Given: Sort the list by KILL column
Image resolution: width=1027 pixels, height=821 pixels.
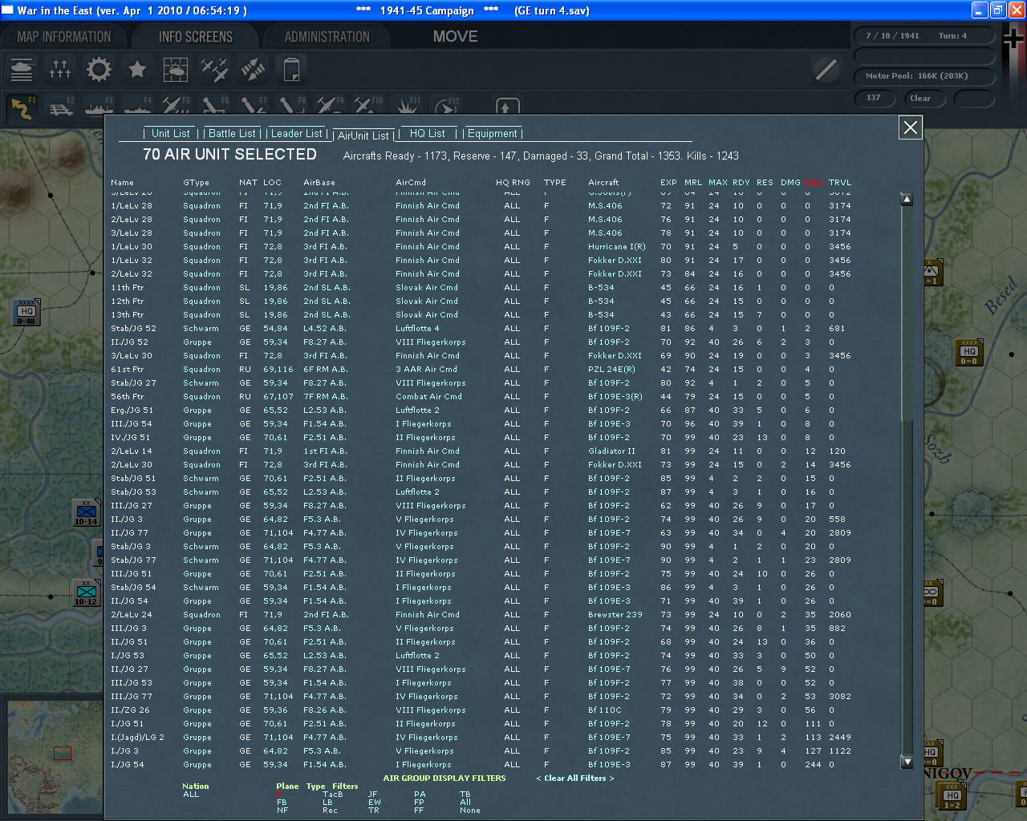Looking at the screenshot, I should point(814,183).
